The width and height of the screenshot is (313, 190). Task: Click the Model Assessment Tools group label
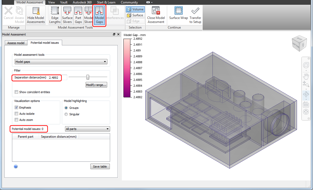click(x=75, y=27)
